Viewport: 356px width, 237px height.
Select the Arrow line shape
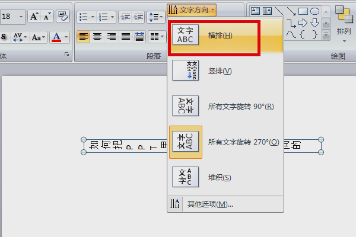[x=291, y=11]
